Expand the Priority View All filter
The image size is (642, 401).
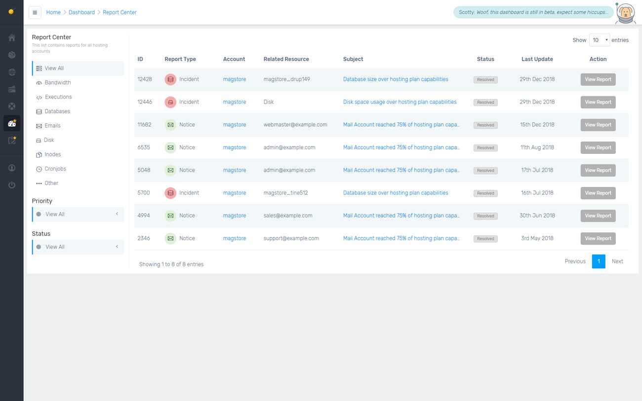coord(78,214)
